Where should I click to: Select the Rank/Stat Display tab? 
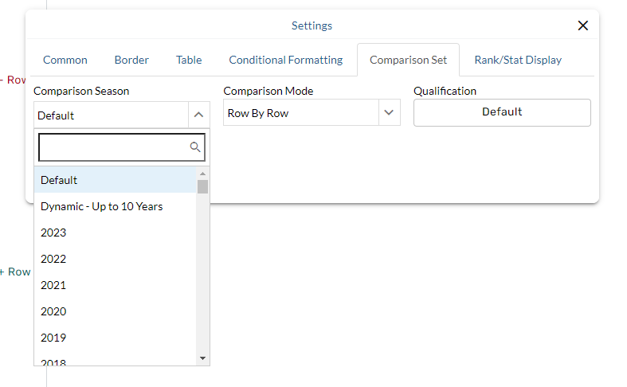(518, 60)
